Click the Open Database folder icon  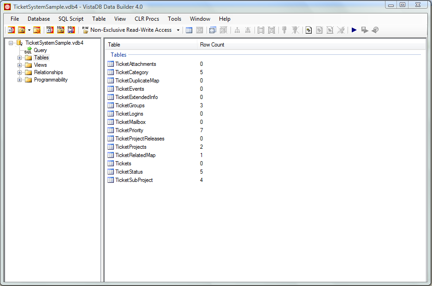tap(21, 30)
